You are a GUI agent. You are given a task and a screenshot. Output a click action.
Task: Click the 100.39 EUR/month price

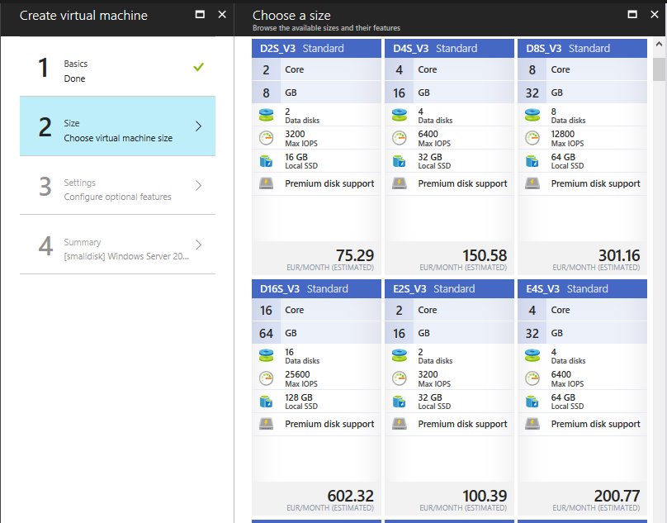(x=485, y=496)
